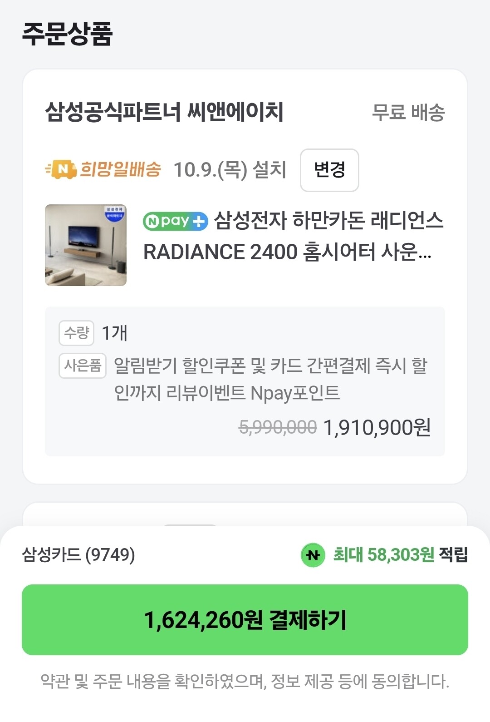This screenshot has height=722, width=490.
Task: Tap the 수량 quantity badge
Action: point(76,333)
